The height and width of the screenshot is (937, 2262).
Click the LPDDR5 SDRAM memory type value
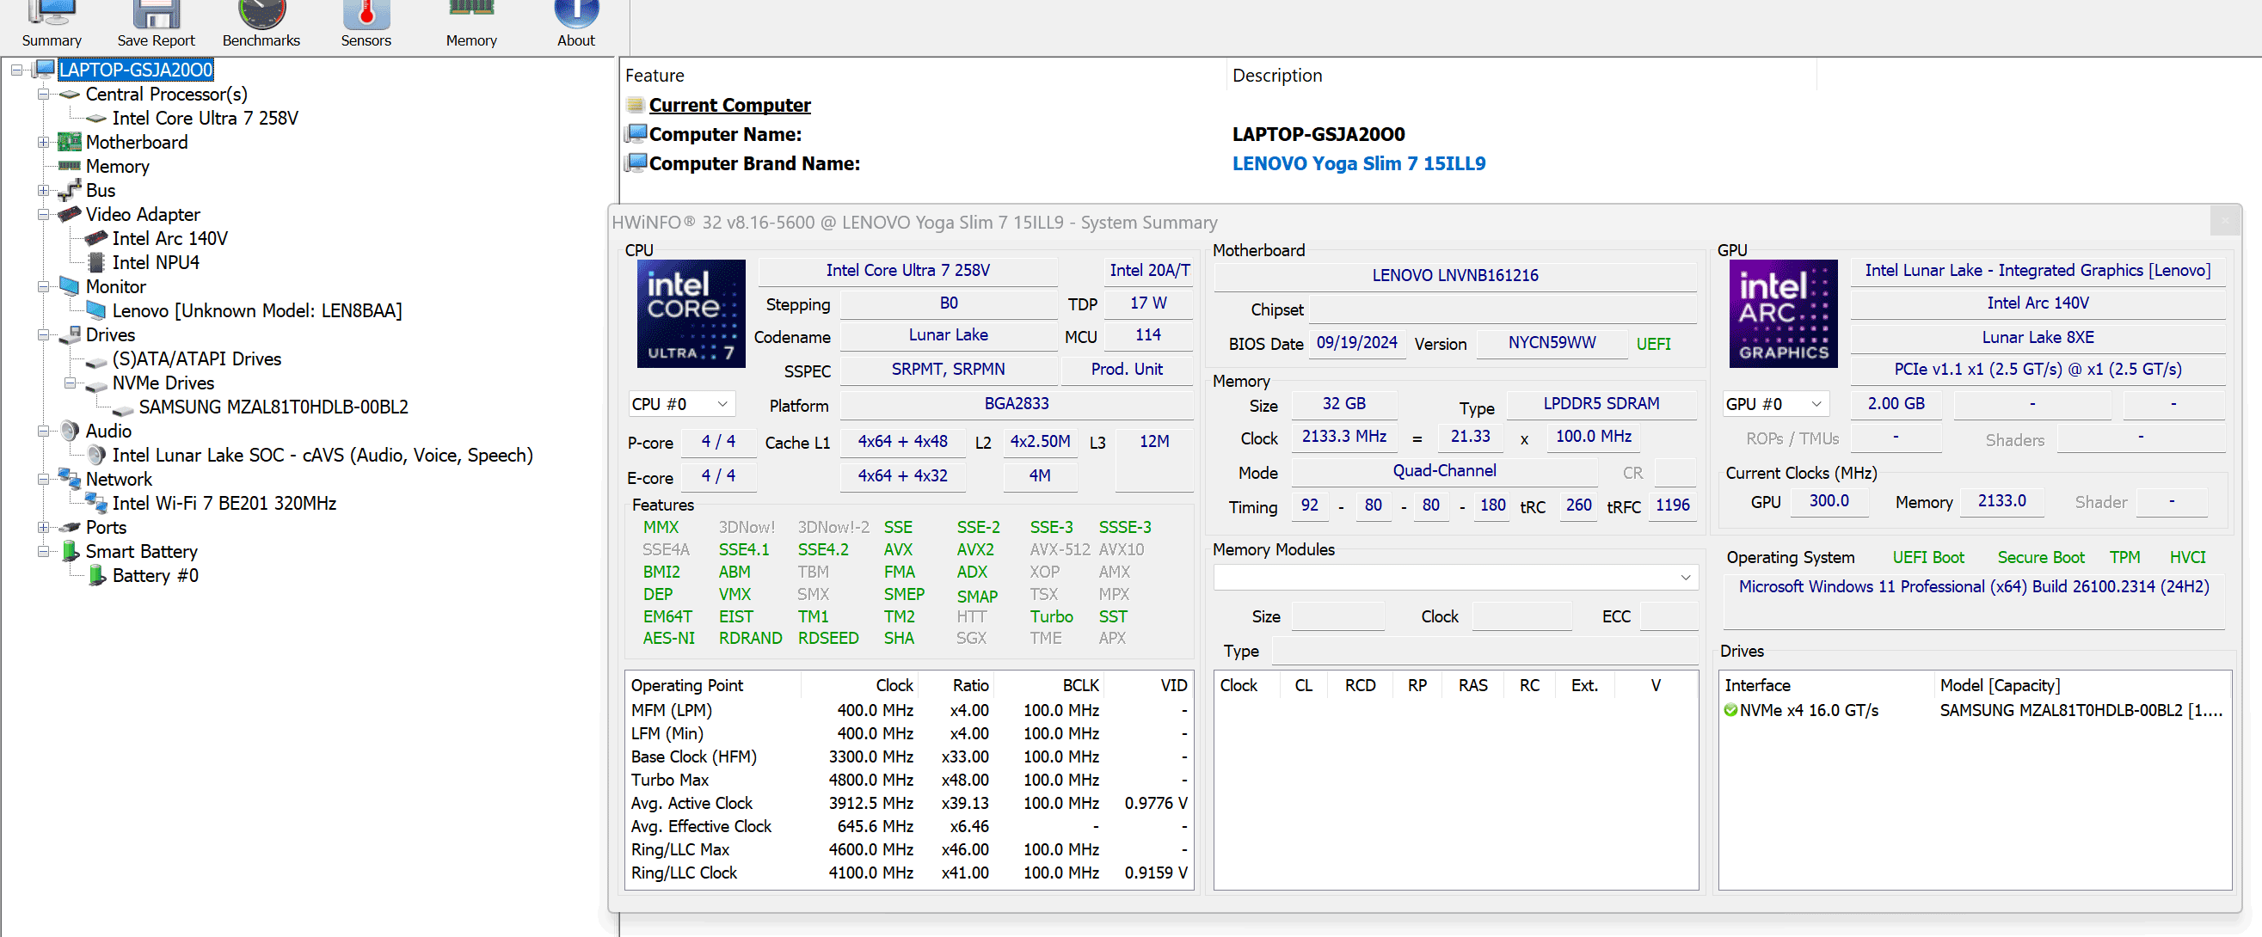coord(1601,403)
